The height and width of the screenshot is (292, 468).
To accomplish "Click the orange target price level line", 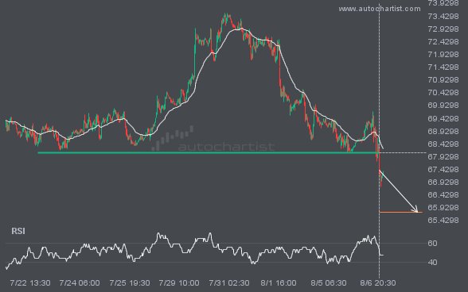I will [x=401, y=212].
